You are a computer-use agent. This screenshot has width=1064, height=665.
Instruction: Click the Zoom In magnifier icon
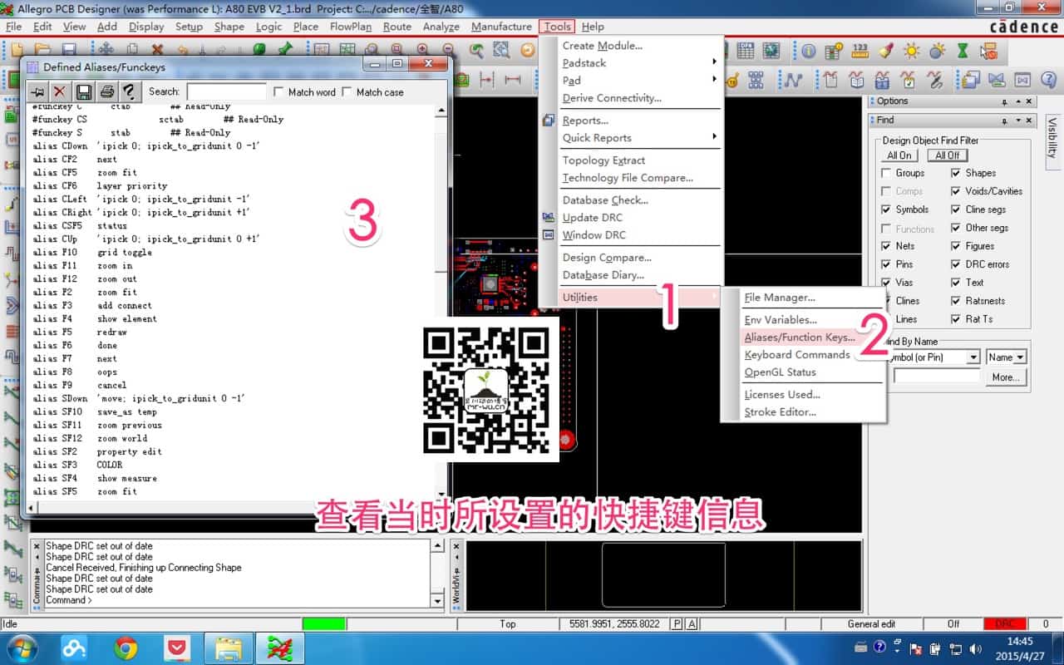pyautogui.click(x=422, y=51)
